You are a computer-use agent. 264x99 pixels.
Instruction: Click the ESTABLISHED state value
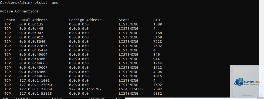pyautogui.click(x=131, y=89)
